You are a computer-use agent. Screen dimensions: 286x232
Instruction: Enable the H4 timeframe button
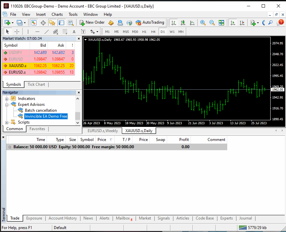[153, 32]
